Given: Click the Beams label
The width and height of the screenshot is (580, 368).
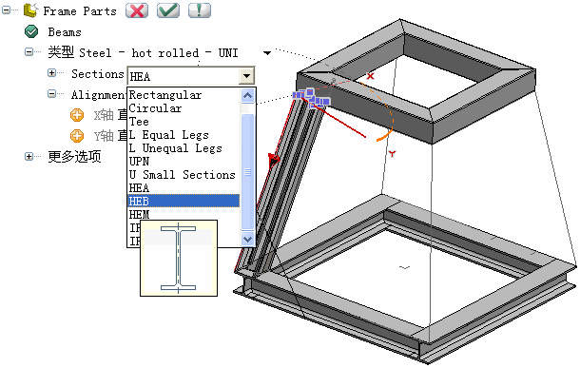Looking at the screenshot, I should pyautogui.click(x=65, y=32).
